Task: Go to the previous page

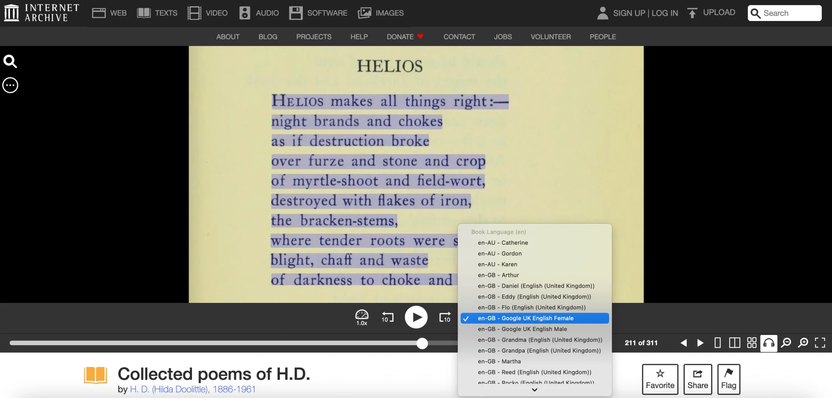Action: pyautogui.click(x=684, y=343)
